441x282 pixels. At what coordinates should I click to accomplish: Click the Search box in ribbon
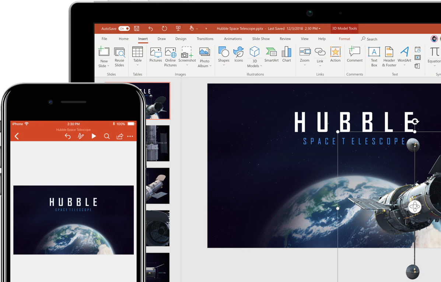pyautogui.click(x=369, y=39)
